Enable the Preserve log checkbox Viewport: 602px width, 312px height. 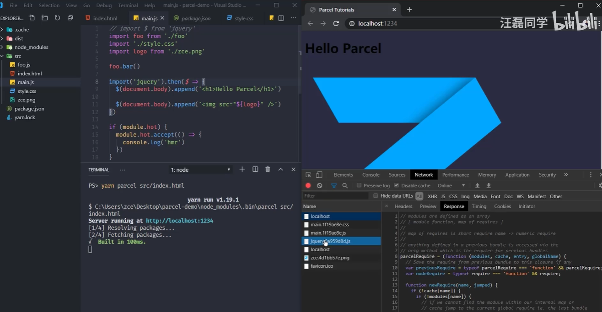pos(359,185)
